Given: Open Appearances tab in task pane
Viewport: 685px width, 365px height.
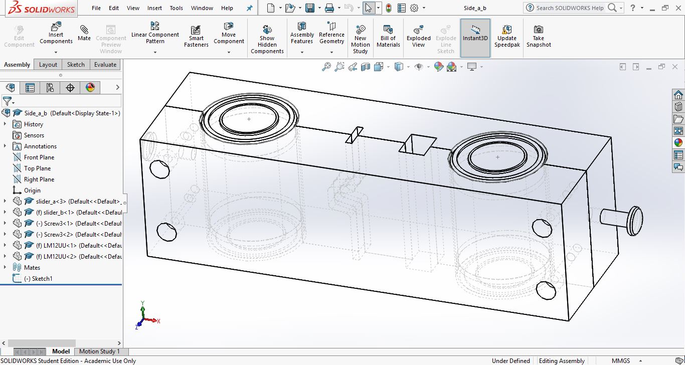Looking at the screenshot, I should 678,143.
